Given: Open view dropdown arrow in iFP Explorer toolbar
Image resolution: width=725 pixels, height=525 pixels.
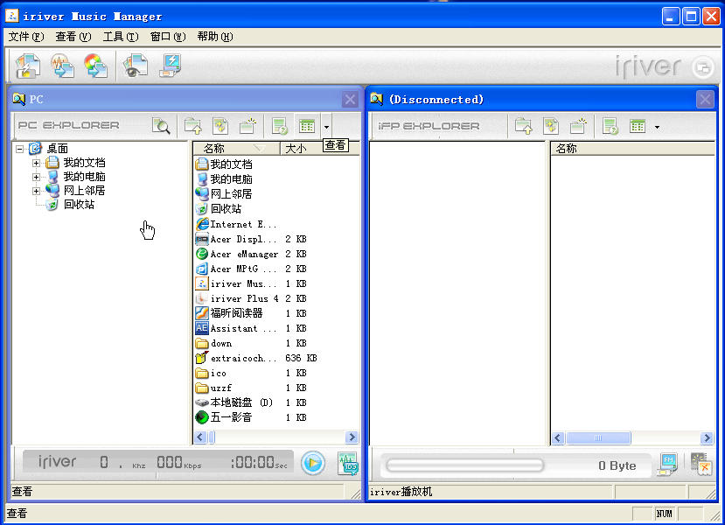Looking at the screenshot, I should (x=657, y=127).
